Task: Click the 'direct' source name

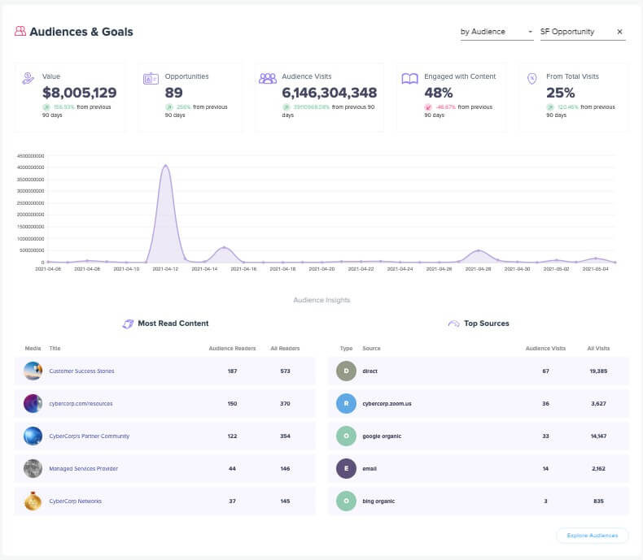Action: coord(370,371)
